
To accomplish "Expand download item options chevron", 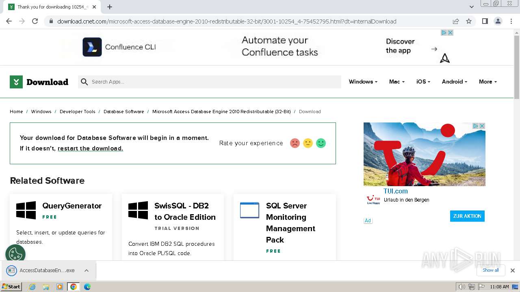I will coord(87,271).
